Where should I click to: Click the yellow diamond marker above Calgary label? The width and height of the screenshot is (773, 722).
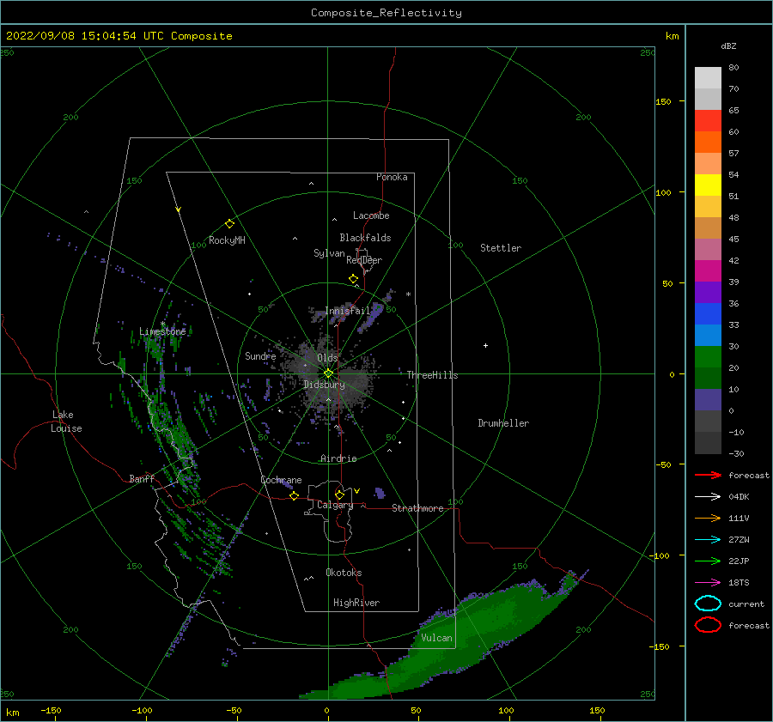click(339, 494)
